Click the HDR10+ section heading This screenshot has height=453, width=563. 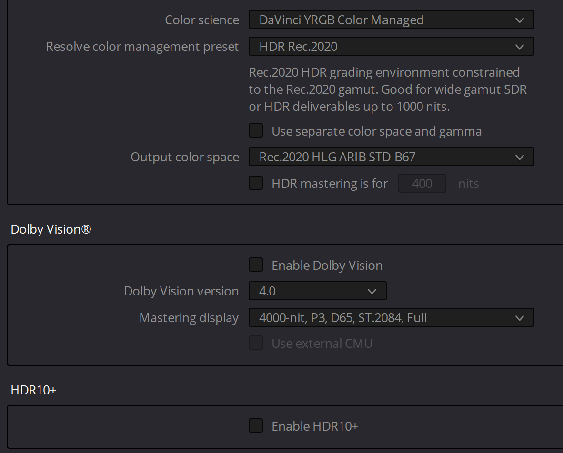pos(34,390)
